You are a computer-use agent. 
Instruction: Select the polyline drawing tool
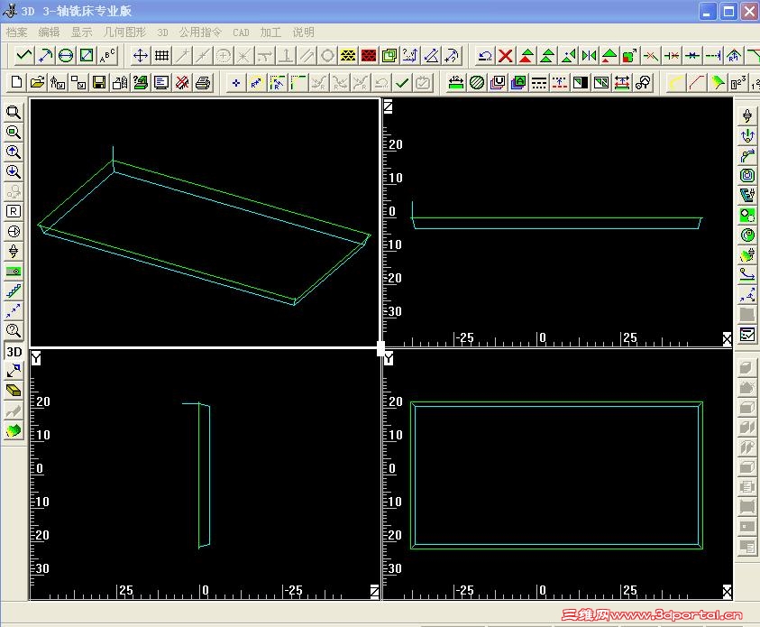24,56
